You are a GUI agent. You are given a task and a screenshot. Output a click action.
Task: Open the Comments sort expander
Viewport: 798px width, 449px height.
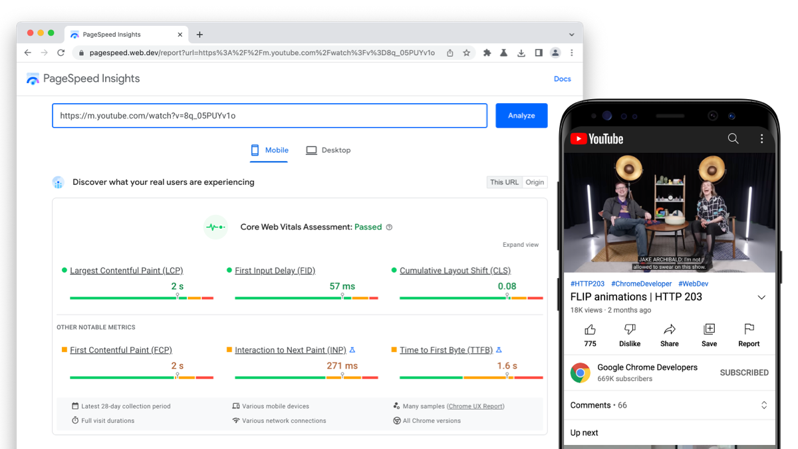[x=764, y=405]
